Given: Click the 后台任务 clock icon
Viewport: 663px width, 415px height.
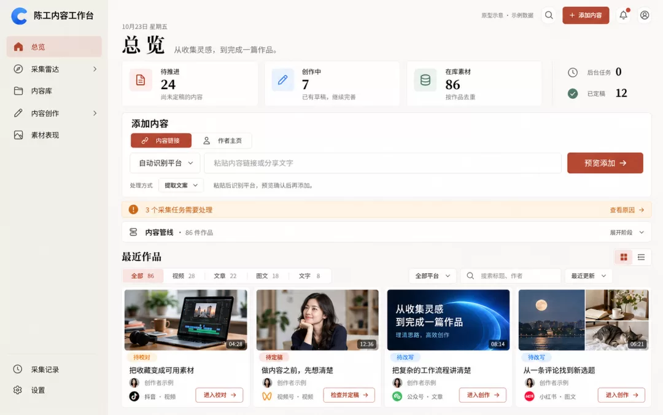Looking at the screenshot, I should [x=573, y=72].
